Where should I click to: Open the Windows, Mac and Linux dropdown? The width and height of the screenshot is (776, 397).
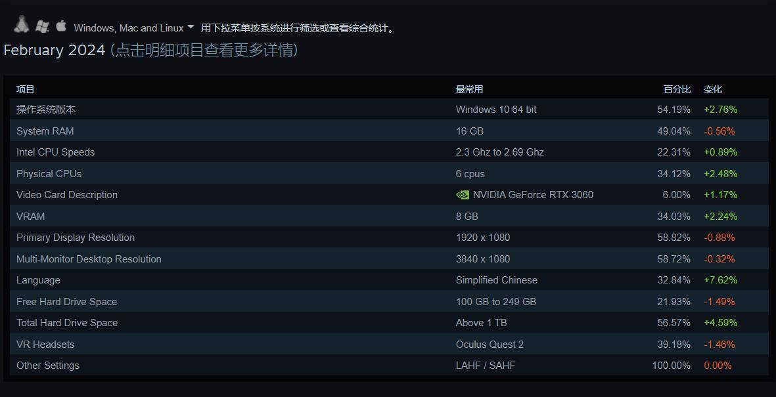click(x=134, y=28)
